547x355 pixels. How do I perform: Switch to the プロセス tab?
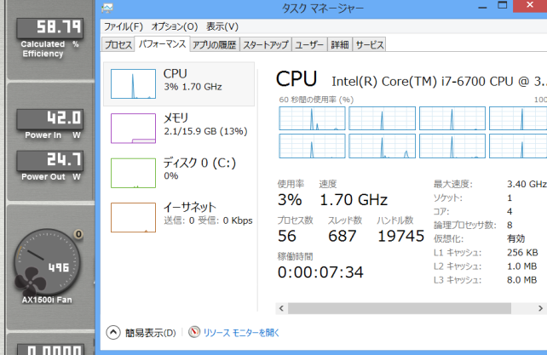(x=118, y=44)
